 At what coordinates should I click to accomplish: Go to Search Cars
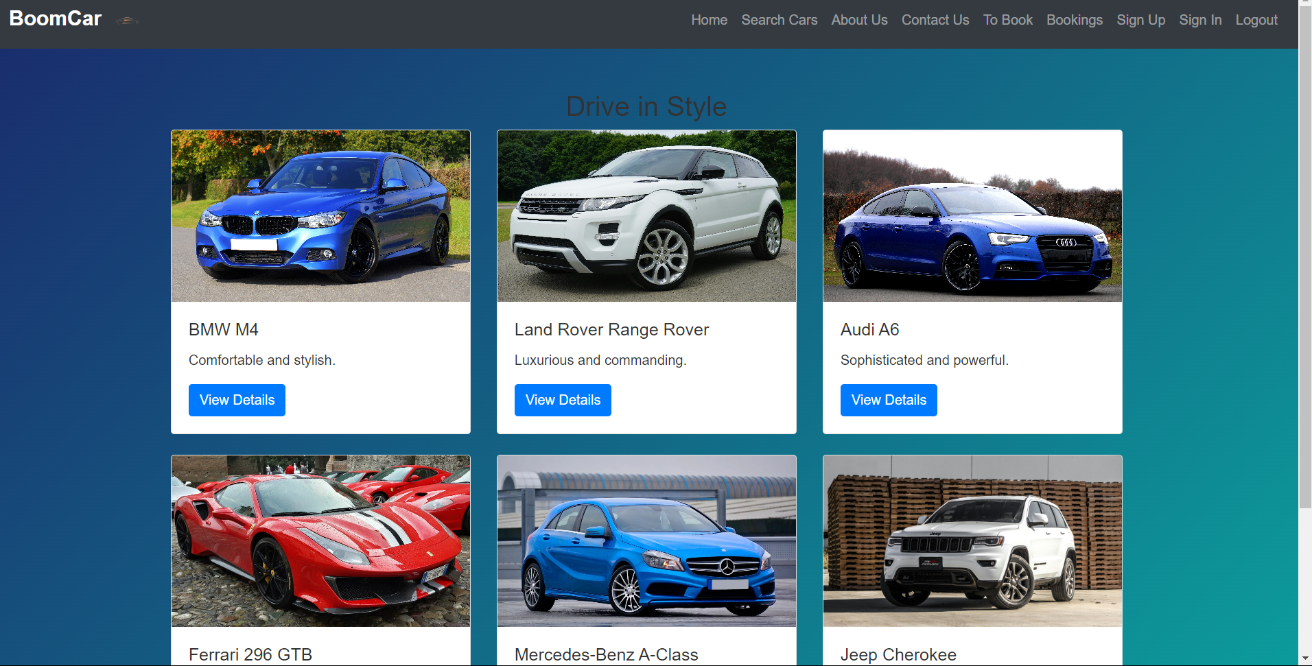pyautogui.click(x=779, y=21)
